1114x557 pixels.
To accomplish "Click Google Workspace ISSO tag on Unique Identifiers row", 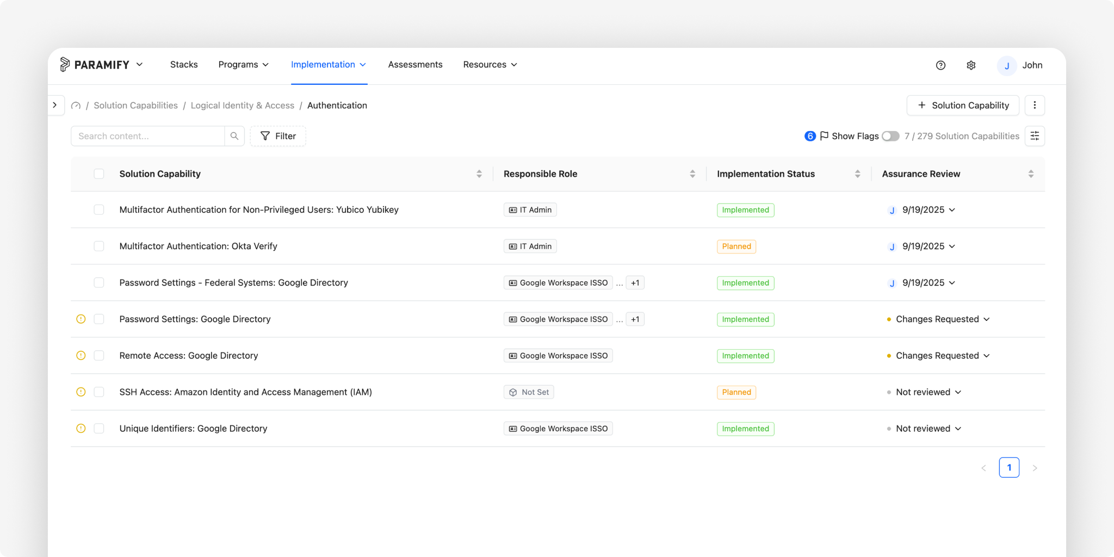I will click(558, 429).
